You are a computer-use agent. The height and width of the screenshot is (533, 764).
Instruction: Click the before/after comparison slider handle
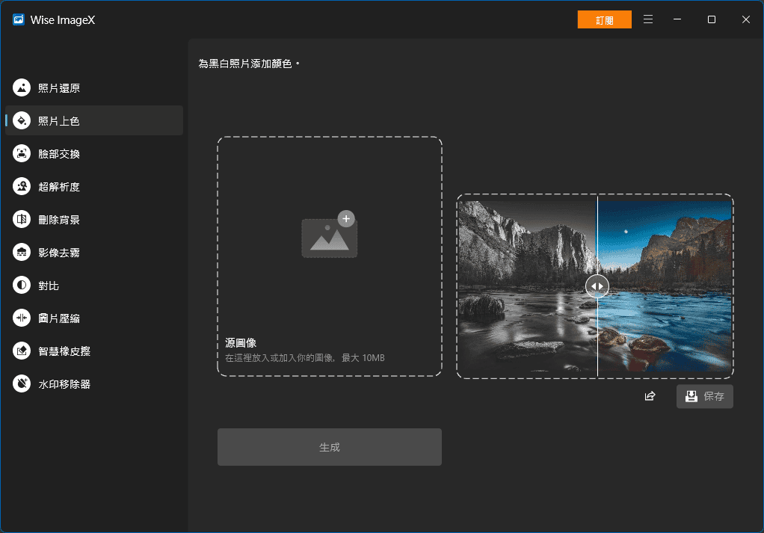(x=597, y=286)
